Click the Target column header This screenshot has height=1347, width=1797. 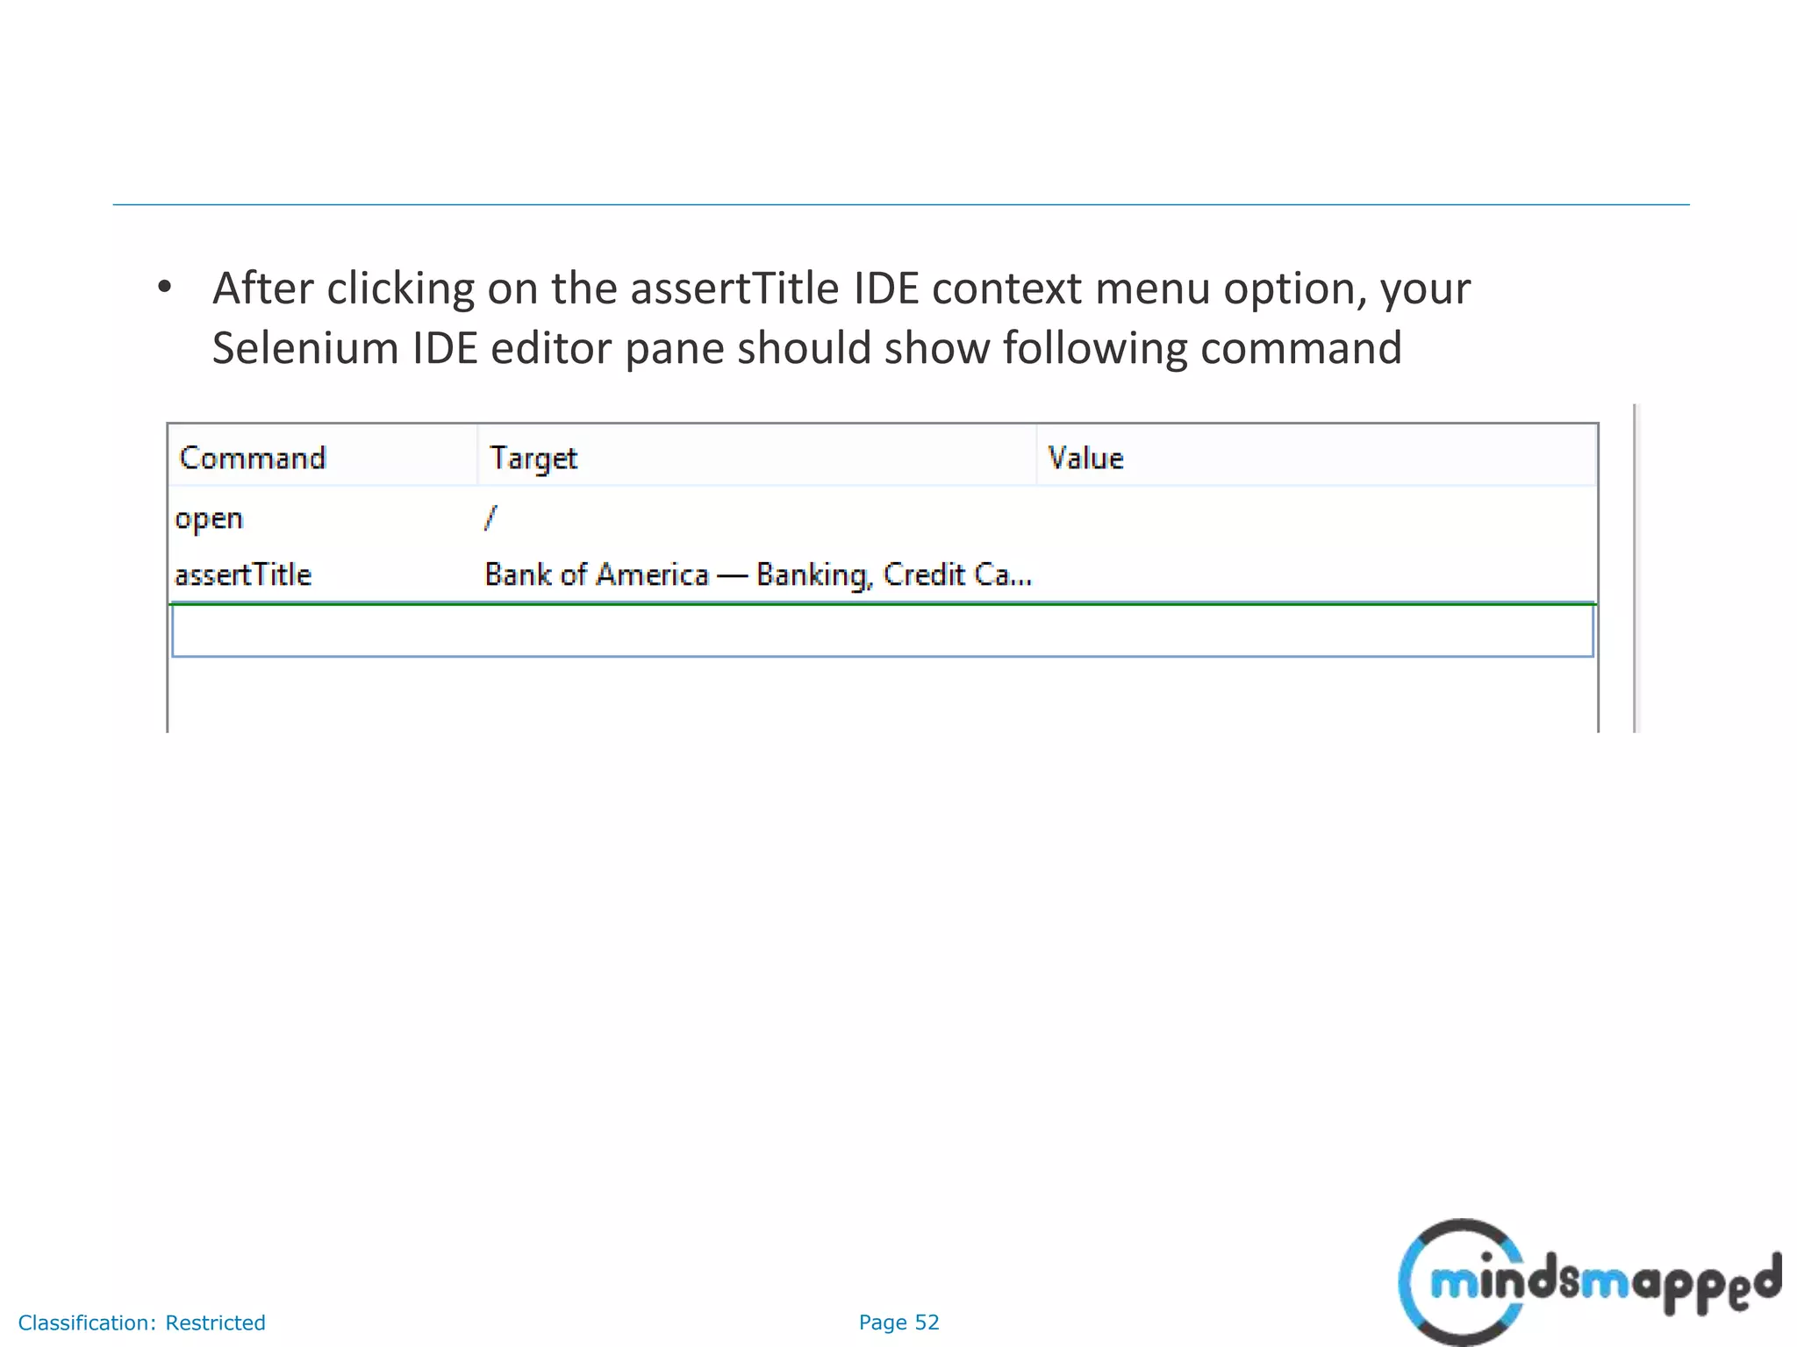pyautogui.click(x=533, y=458)
